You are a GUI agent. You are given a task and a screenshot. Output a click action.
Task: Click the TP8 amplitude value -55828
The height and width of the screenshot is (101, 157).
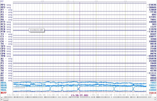coord(152,56)
